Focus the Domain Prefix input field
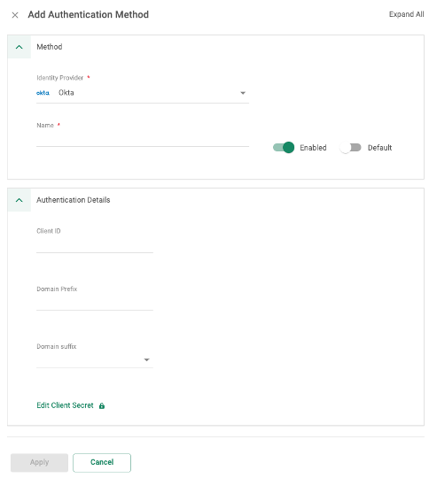 tap(95, 304)
